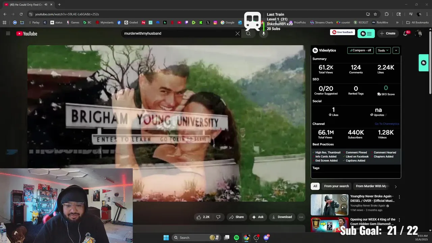Start voice search with the microphone

click(264, 33)
